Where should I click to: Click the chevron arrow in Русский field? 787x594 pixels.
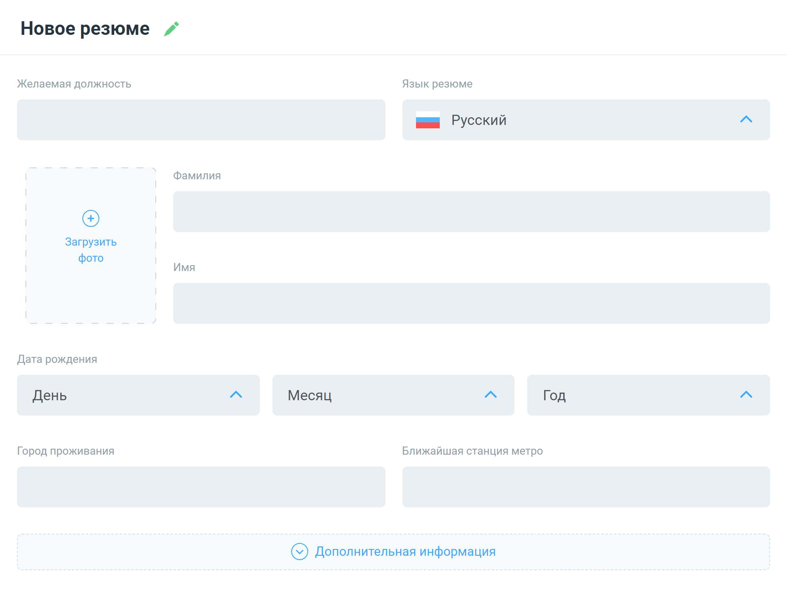click(x=746, y=119)
